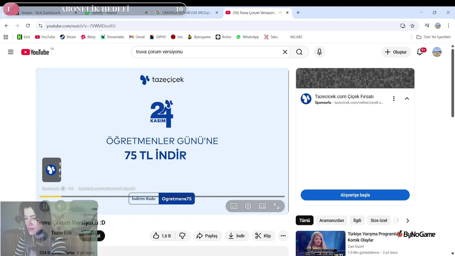Open the Chrome apps grid shortcut

[x=6, y=37]
